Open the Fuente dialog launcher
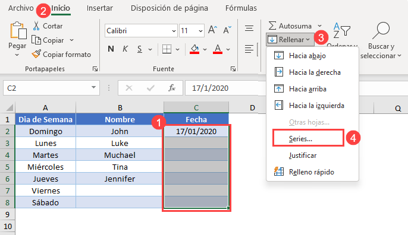 (233, 69)
